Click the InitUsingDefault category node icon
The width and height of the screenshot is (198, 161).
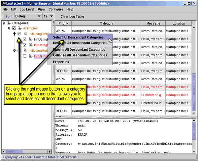tap(25, 34)
